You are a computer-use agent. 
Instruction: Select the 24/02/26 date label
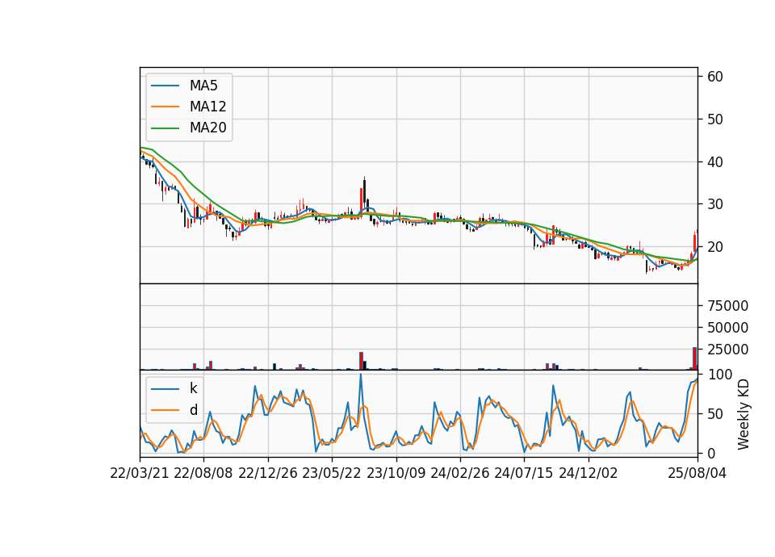click(460, 473)
